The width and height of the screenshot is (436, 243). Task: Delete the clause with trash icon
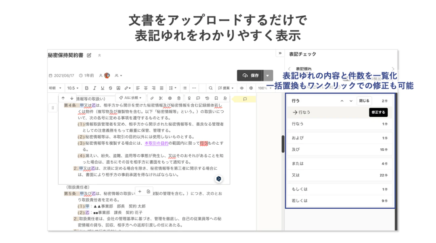click(x=179, y=98)
